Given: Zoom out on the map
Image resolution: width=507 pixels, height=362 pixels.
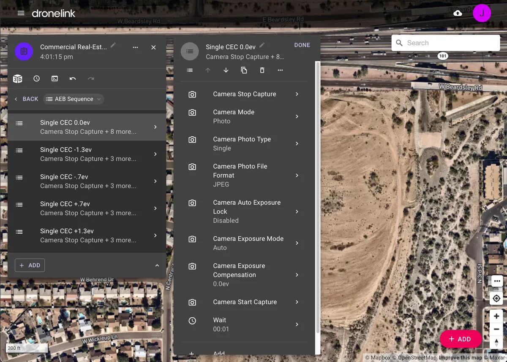Looking at the screenshot, I should point(496,329).
